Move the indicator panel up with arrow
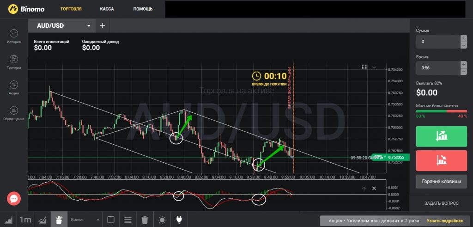Screen dimensions: 473x227 pyautogui.click(x=364, y=188)
